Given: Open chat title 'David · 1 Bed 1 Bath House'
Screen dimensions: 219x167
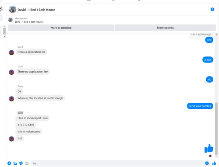Looking at the screenshot, I should pos(36,10).
